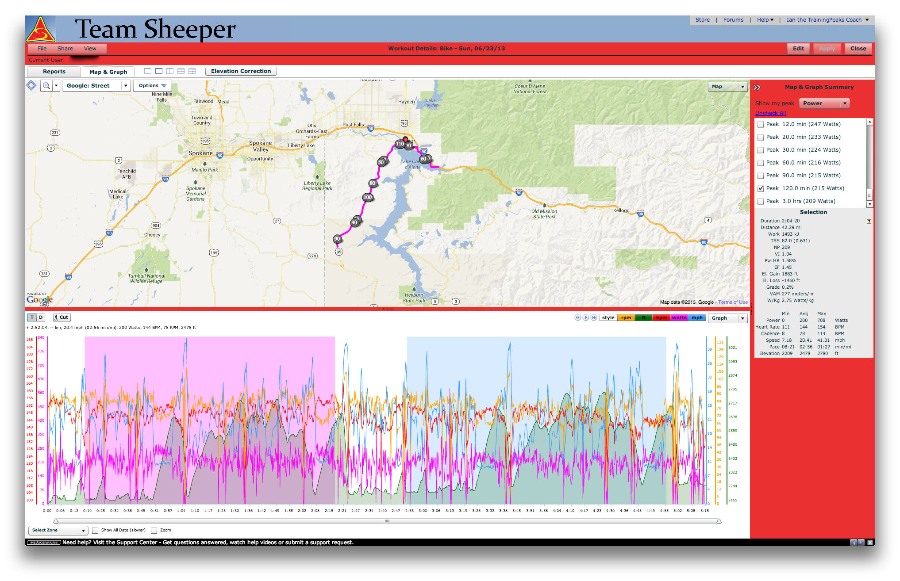Click the Elevation Correction button
900x581 pixels.
[x=241, y=71]
